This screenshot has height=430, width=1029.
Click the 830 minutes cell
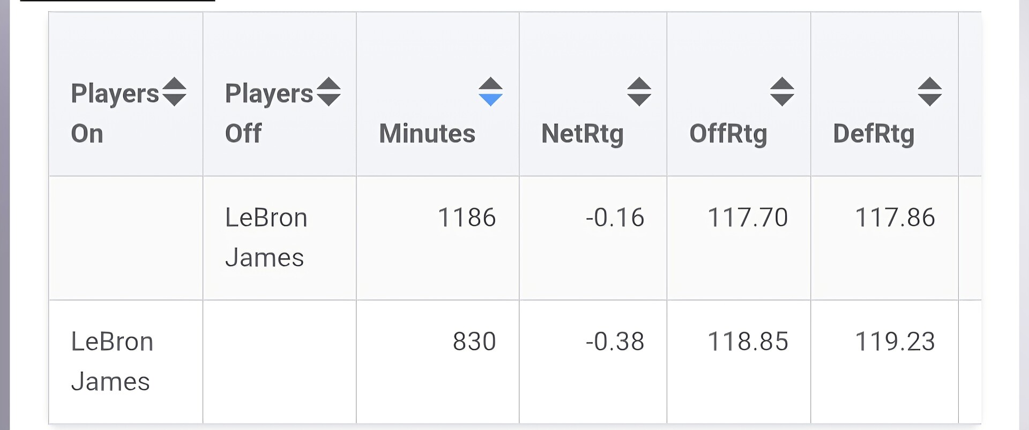[474, 342]
